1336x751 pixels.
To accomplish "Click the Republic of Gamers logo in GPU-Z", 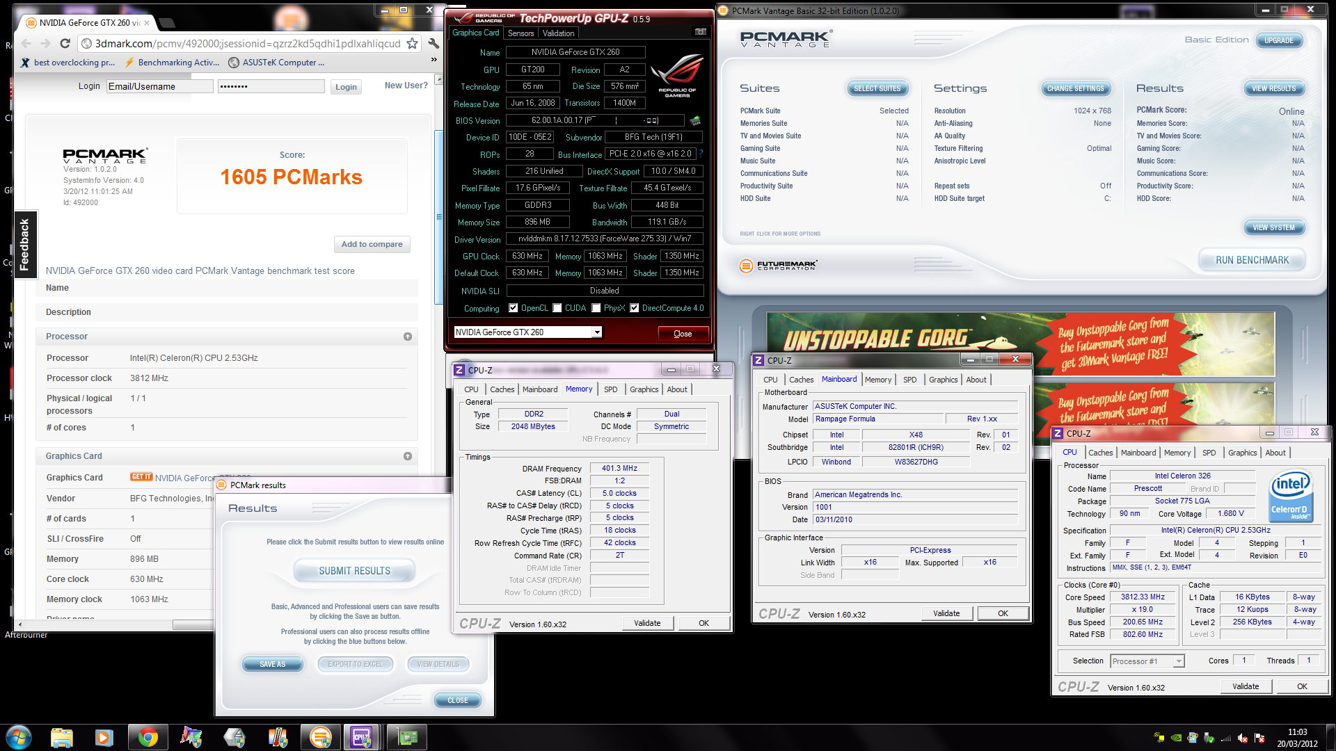I will (676, 75).
